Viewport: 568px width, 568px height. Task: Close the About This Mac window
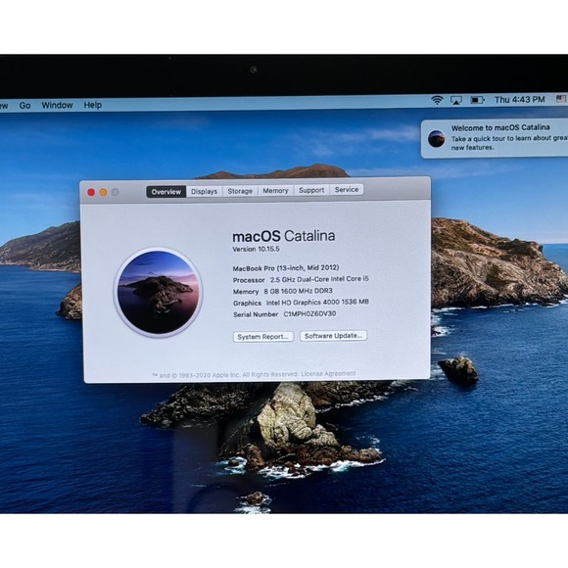coord(91,192)
